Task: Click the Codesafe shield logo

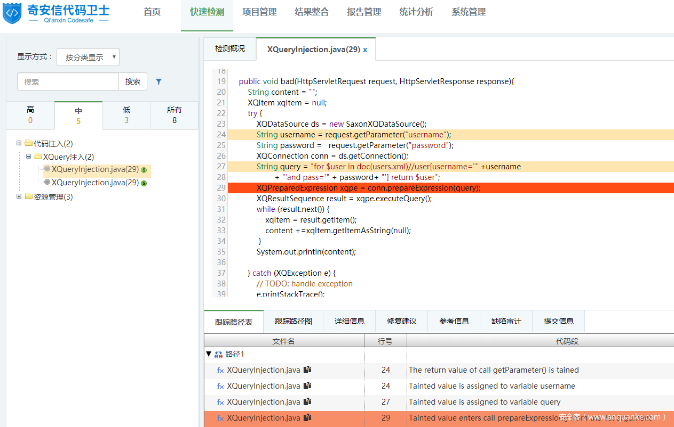Action: tap(12, 13)
